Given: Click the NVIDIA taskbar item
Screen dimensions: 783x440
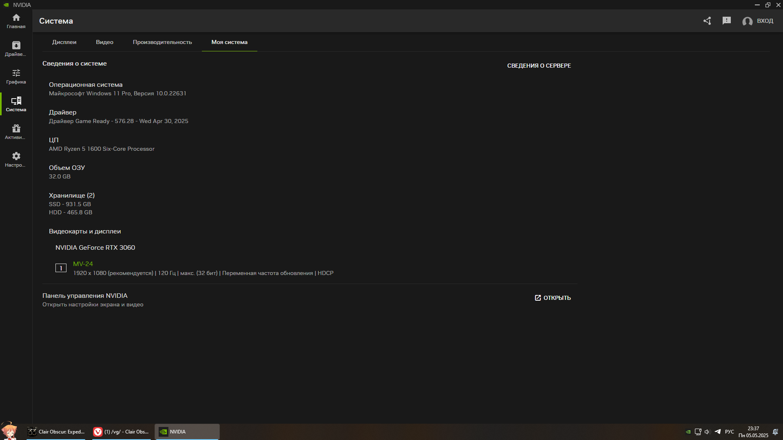Looking at the screenshot, I should tap(187, 432).
